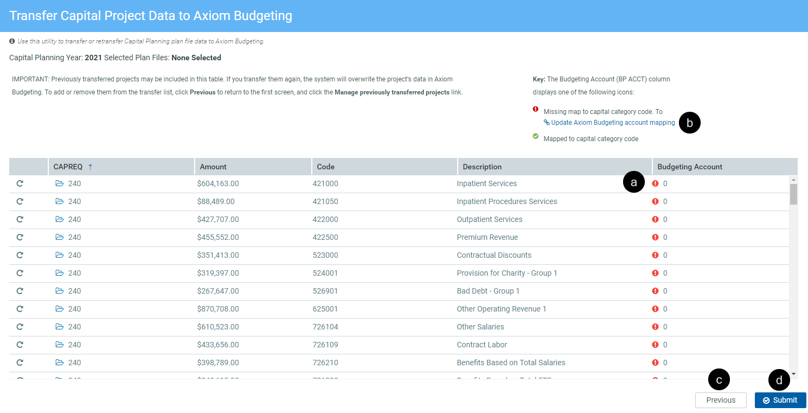
Task: Click the table scrollbar down arrow
Action: (794, 374)
